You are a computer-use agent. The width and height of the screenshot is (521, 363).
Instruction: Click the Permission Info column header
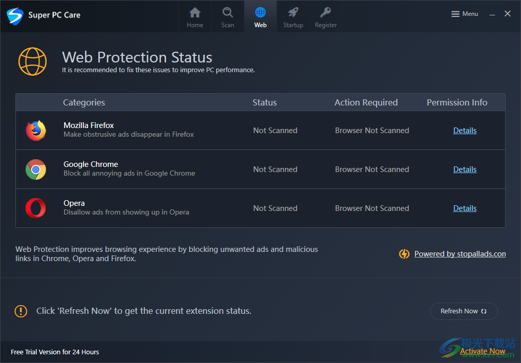[457, 102]
